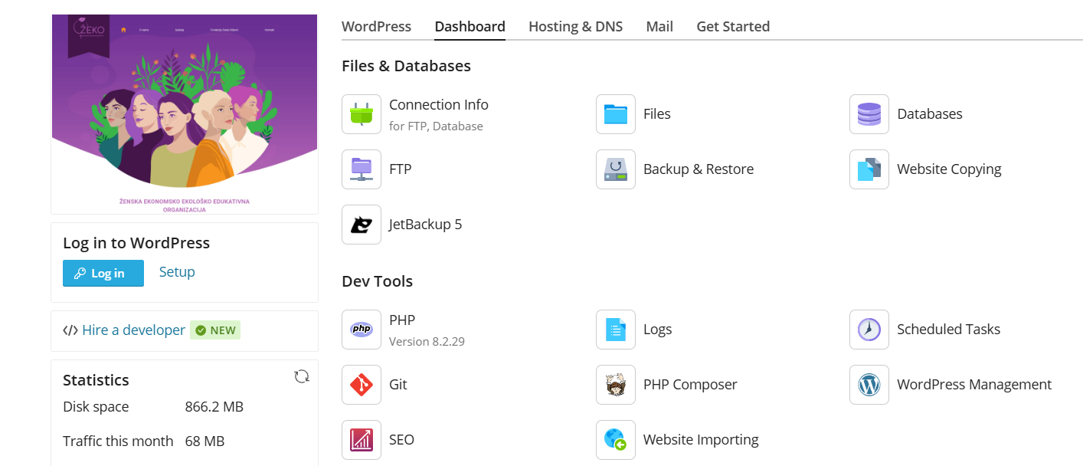1083x466 pixels.
Task: Open the Connection Info plug icon
Action: pos(362,114)
